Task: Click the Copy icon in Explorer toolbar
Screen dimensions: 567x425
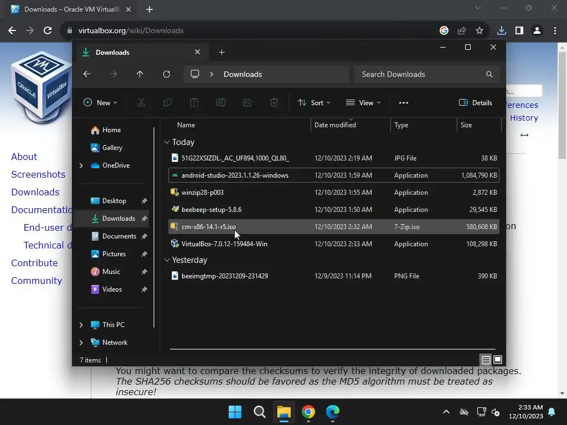Action: [168, 102]
